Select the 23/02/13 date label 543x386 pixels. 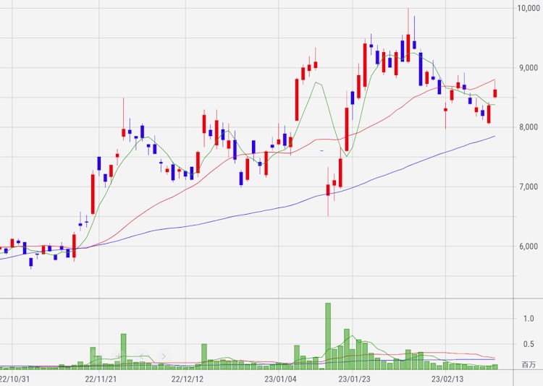point(447,379)
